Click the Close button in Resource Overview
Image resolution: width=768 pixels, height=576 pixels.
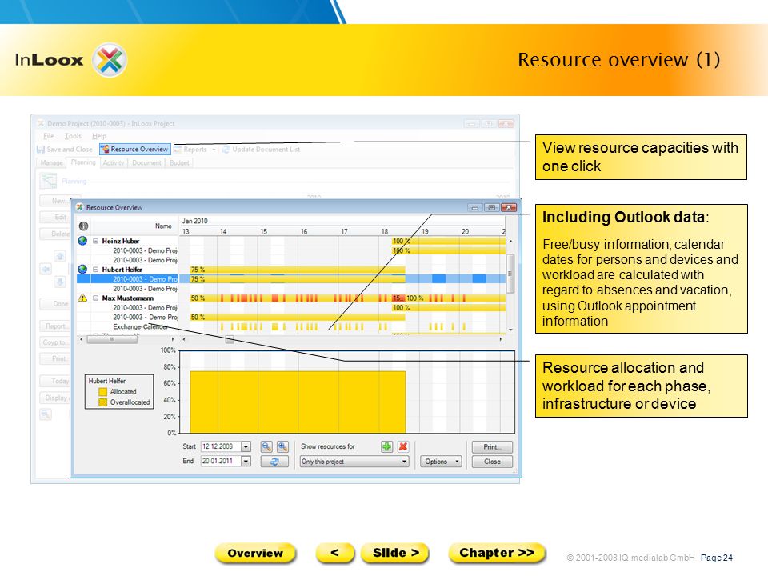pos(492,462)
